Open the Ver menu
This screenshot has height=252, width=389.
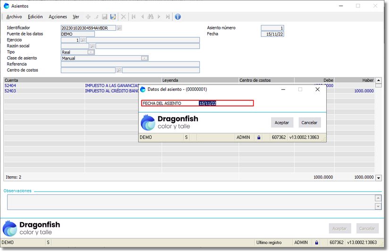pyautogui.click(x=76, y=17)
